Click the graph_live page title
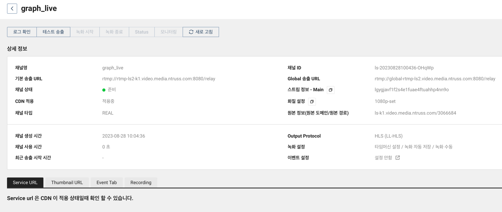The width and height of the screenshot is (502, 212). [39, 9]
